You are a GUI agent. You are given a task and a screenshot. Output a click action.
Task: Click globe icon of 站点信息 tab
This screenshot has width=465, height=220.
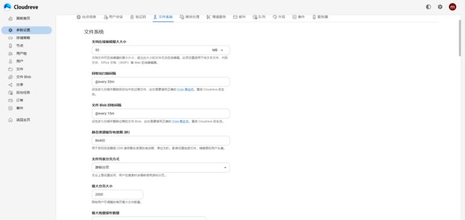pyautogui.click(x=79, y=17)
